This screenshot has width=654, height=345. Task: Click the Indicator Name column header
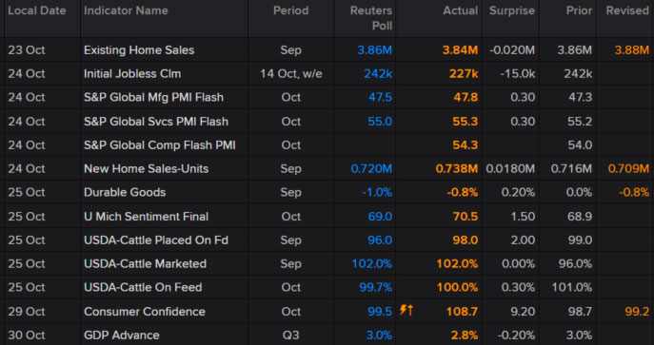[x=126, y=10]
